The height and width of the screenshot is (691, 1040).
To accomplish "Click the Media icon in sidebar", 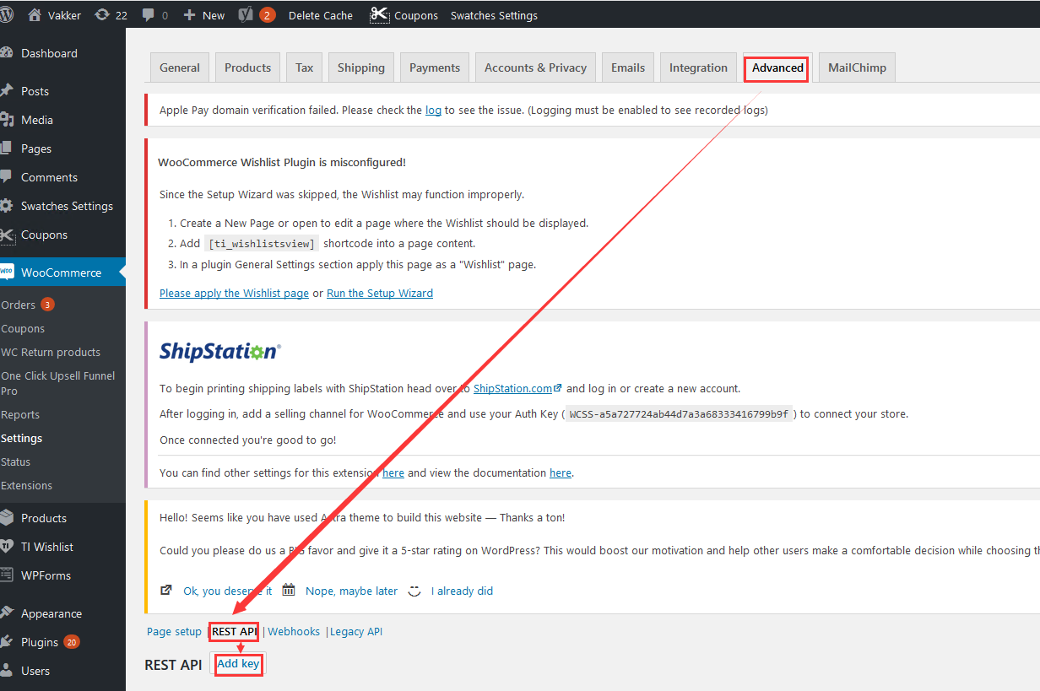I will coord(7,120).
